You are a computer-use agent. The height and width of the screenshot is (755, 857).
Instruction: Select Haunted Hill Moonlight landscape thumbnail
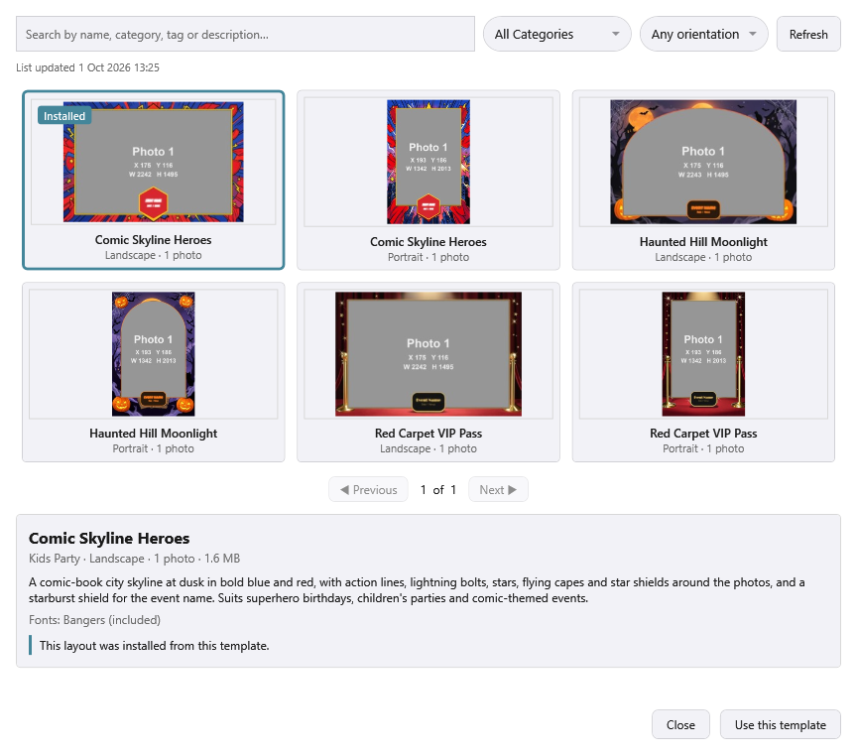click(x=703, y=162)
